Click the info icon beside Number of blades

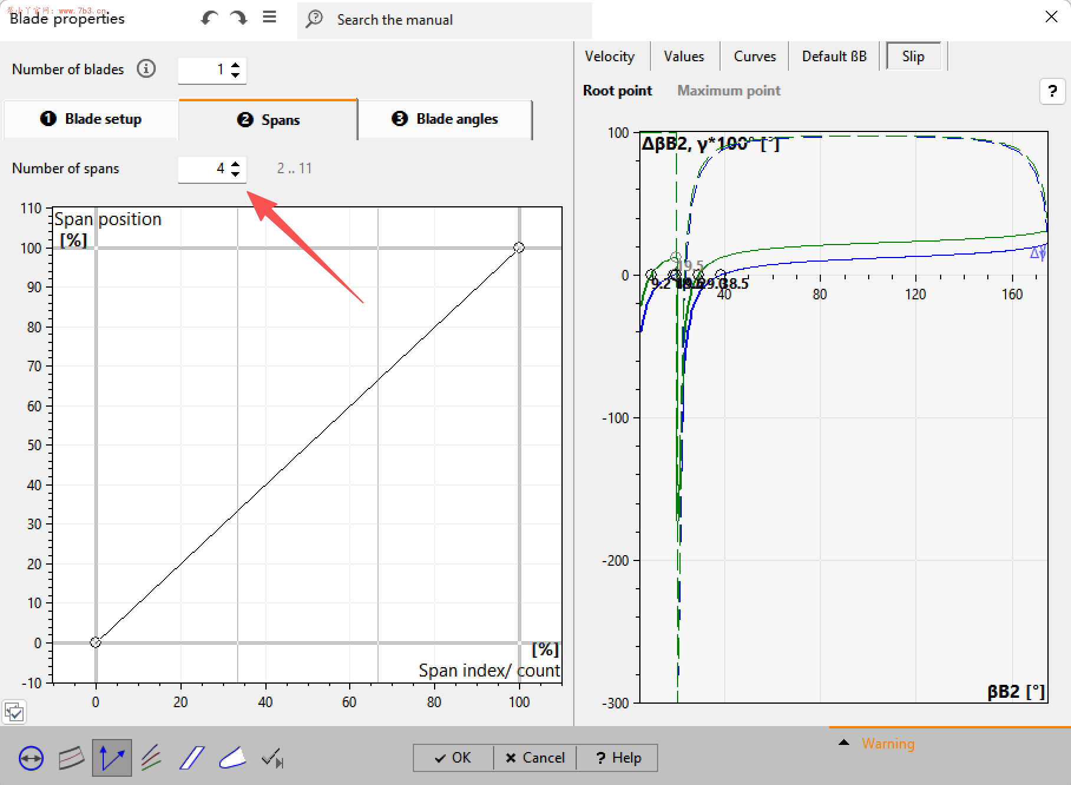[x=146, y=69]
